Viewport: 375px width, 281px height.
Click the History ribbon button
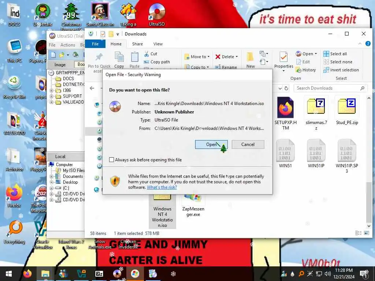(306, 70)
